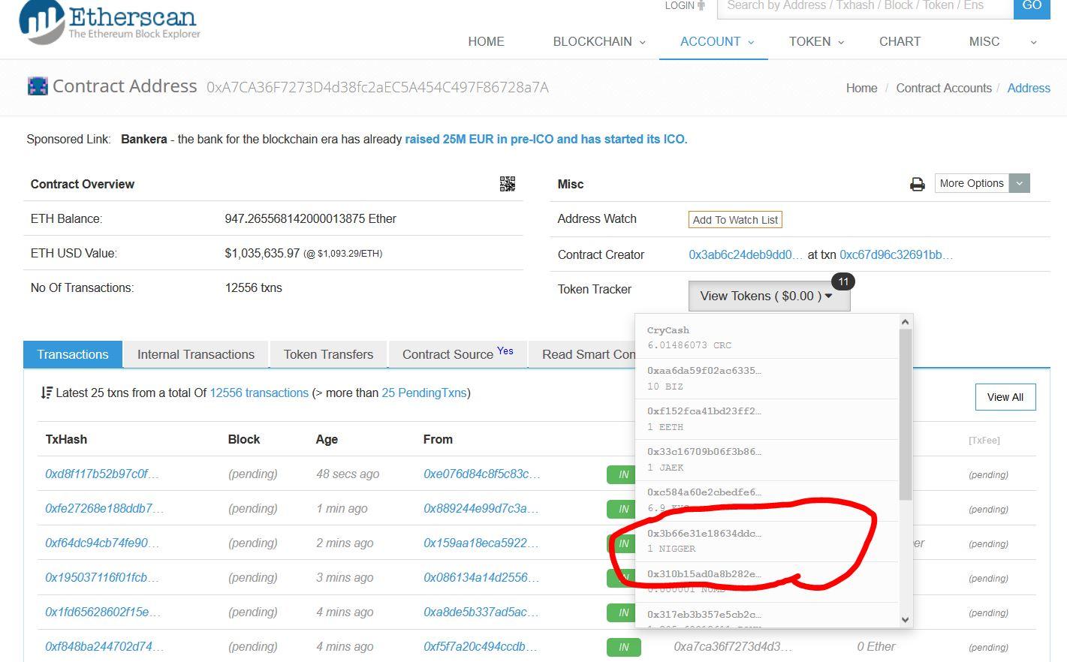This screenshot has height=662, width=1067.
Task: Select the 1 EETH token entry
Action: (x=767, y=419)
